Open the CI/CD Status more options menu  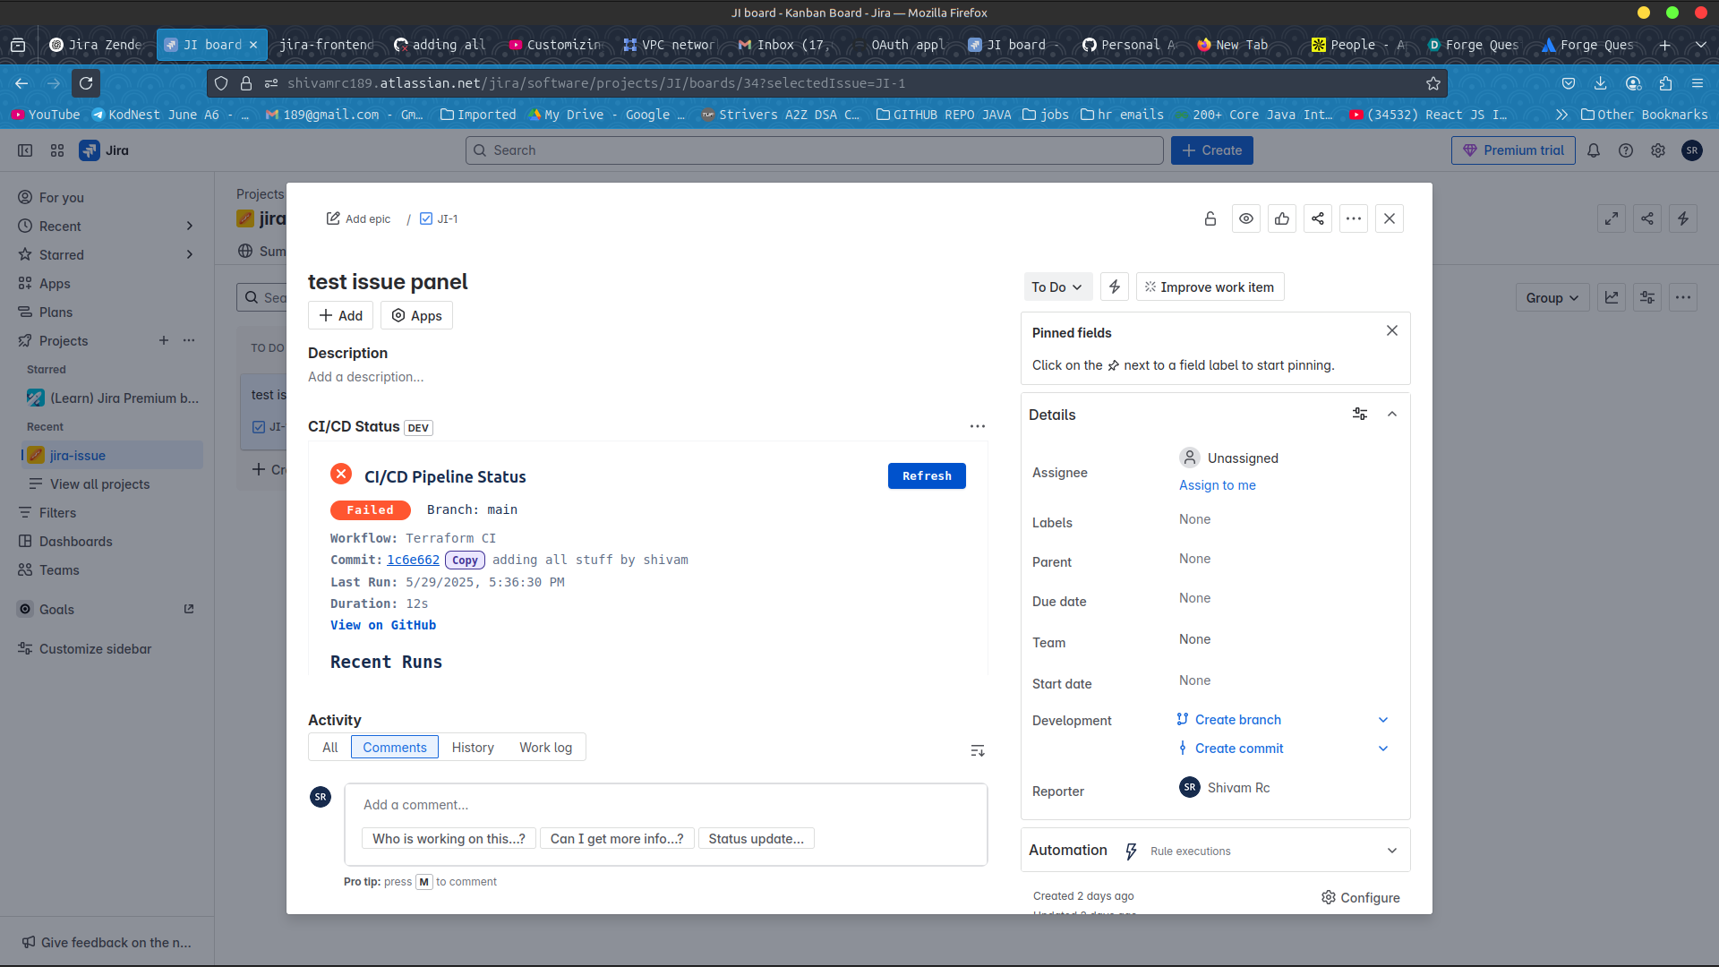[x=977, y=426]
